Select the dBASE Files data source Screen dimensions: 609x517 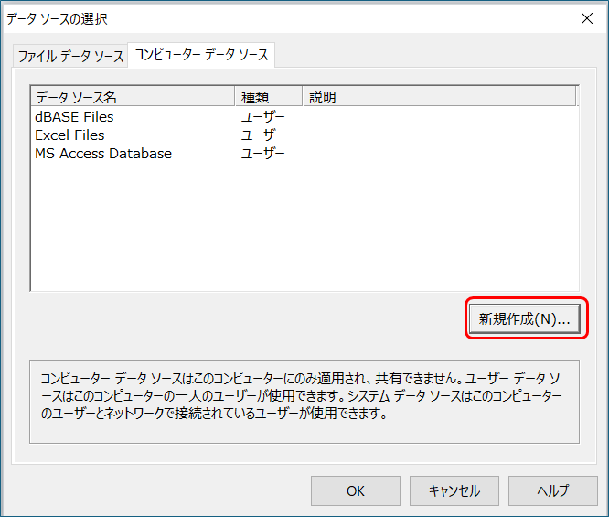point(74,117)
